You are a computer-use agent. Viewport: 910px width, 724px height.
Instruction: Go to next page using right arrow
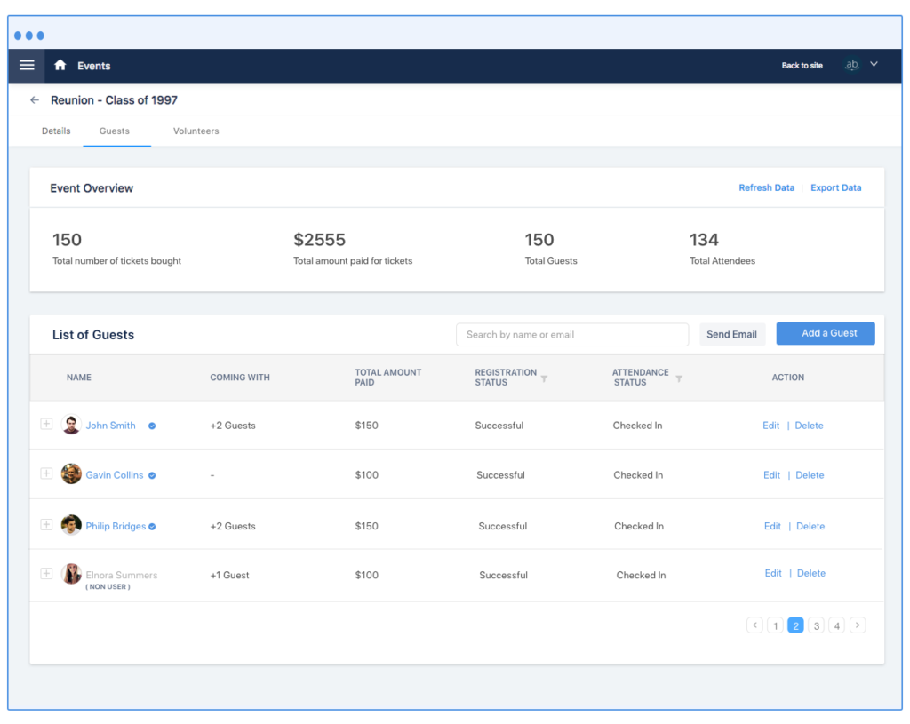[858, 625]
